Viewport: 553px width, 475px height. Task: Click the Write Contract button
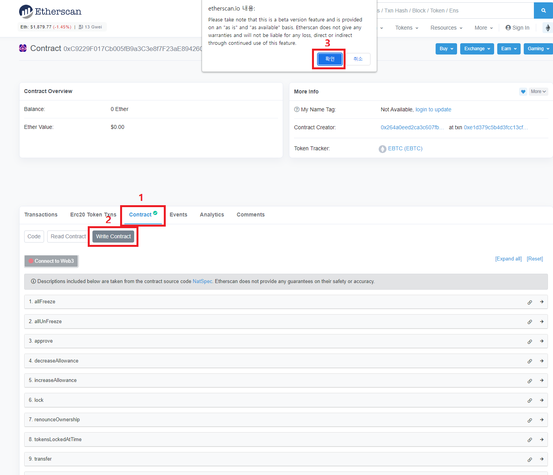113,236
